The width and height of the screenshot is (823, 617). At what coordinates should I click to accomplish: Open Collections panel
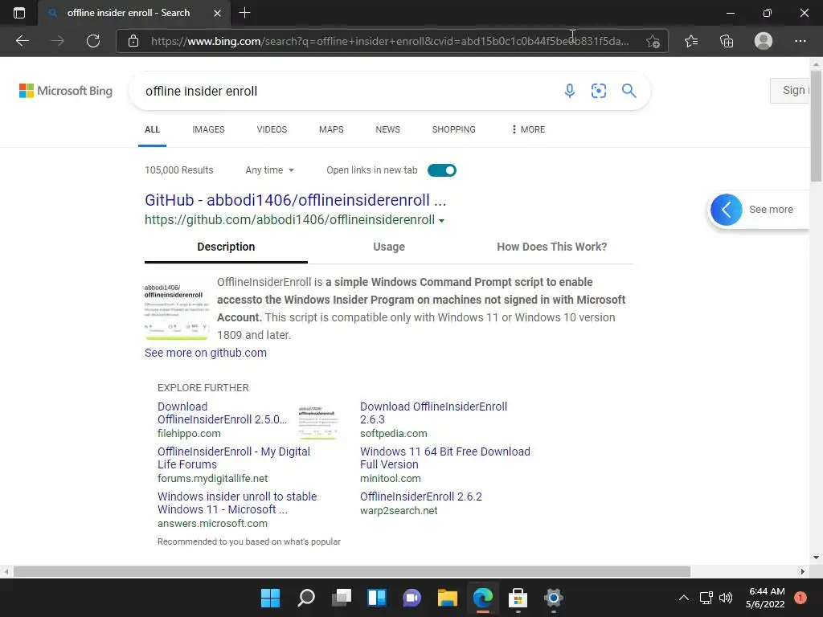point(727,41)
